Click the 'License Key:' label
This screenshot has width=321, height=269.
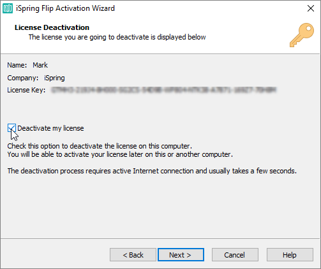[x=26, y=90]
